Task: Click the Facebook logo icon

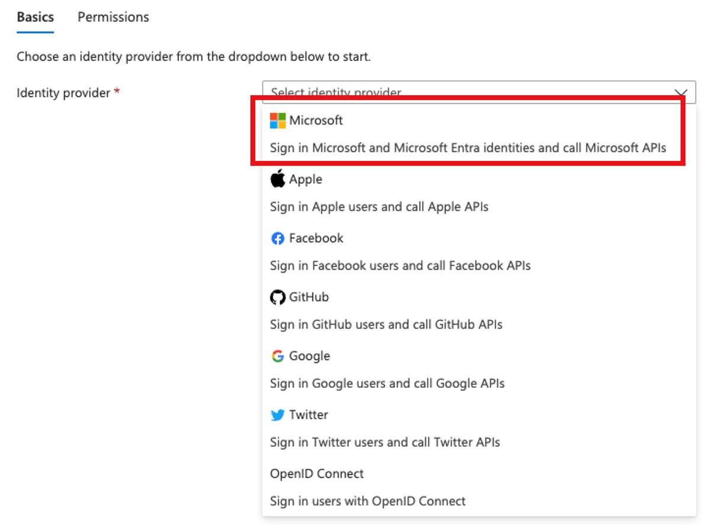Action: coord(277,238)
